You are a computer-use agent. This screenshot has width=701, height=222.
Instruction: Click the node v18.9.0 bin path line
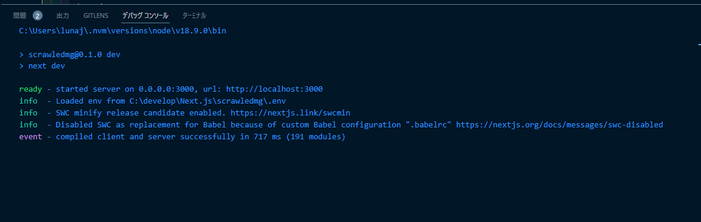[123, 31]
